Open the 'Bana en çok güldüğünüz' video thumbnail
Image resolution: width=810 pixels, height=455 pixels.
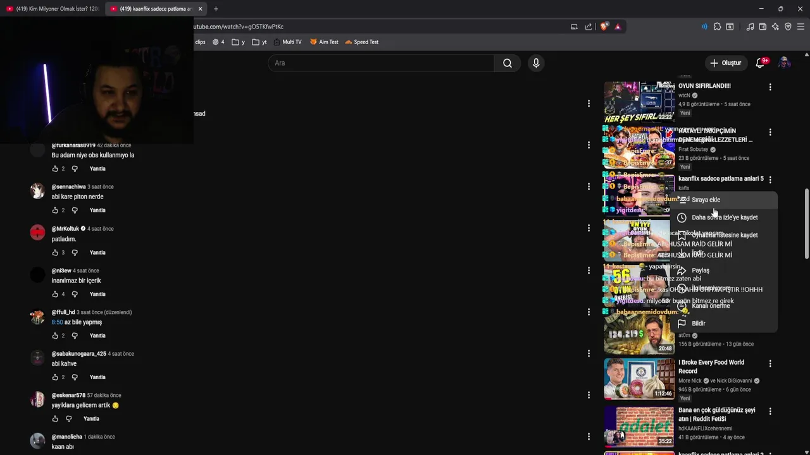point(639,427)
